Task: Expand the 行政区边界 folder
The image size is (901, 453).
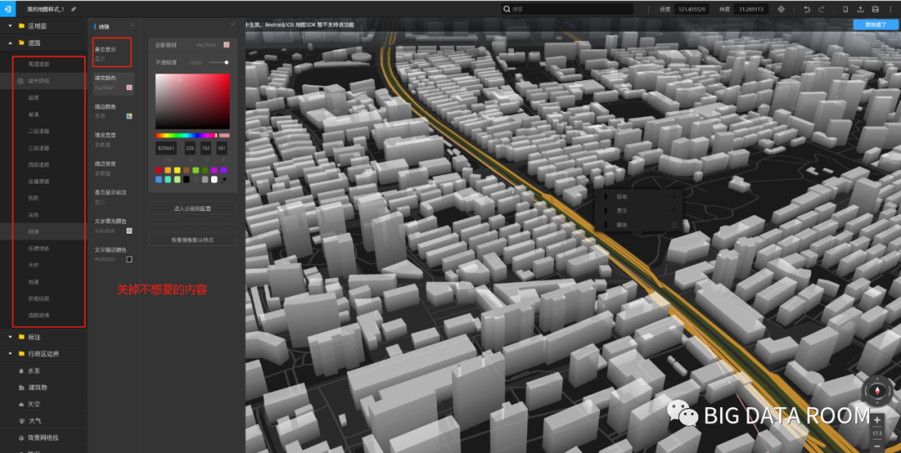Action: pos(10,354)
